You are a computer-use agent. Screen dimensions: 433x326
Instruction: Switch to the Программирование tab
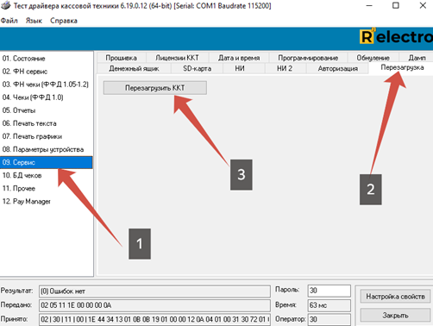(x=308, y=58)
